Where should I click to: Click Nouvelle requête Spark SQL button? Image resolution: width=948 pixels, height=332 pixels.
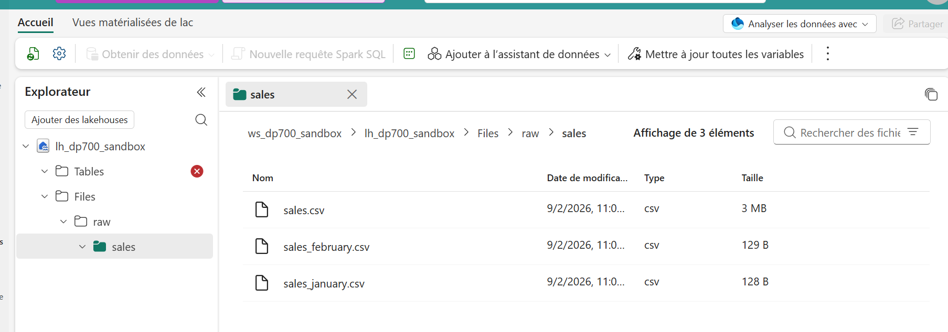pos(309,54)
